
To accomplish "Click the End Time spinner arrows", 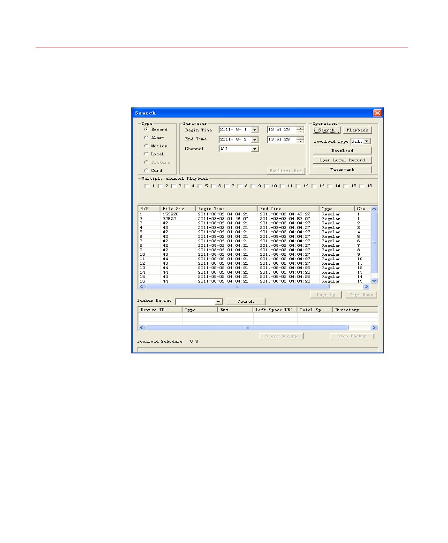I will (300, 139).
